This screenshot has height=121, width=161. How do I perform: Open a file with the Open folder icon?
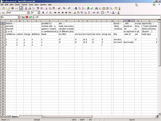9,8
